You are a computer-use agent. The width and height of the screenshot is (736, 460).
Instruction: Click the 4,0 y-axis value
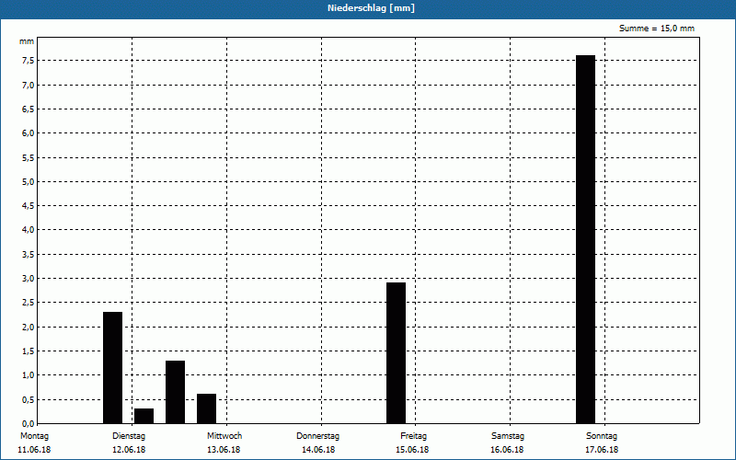click(28, 230)
